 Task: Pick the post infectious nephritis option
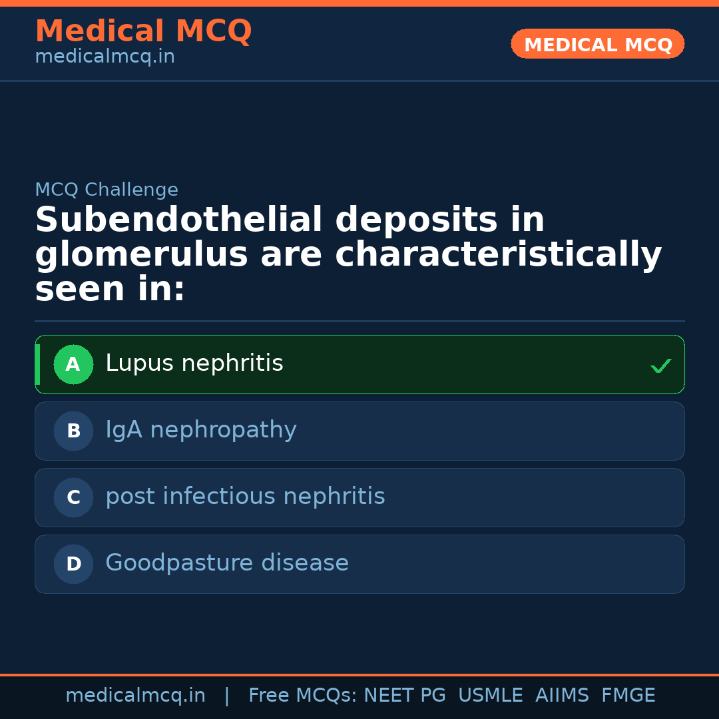coord(245,497)
